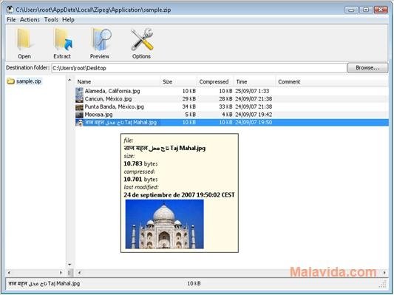
Task: Sort by the Size column header
Action: 178,81
